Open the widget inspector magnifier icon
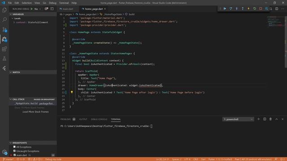 click(266, 8)
